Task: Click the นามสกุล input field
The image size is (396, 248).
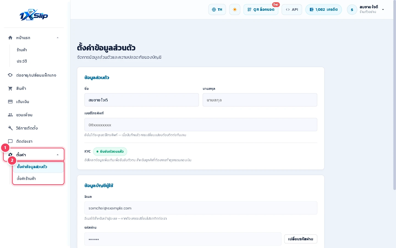Action: pyautogui.click(x=260, y=100)
